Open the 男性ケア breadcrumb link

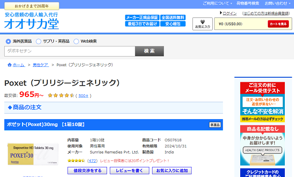(41, 65)
